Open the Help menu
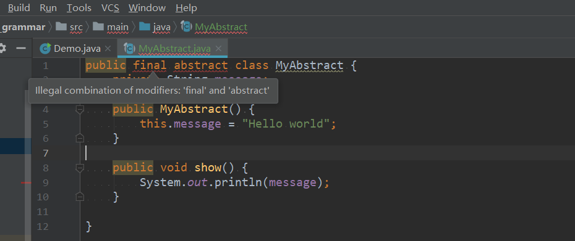This screenshot has height=241, width=575. 186,7
